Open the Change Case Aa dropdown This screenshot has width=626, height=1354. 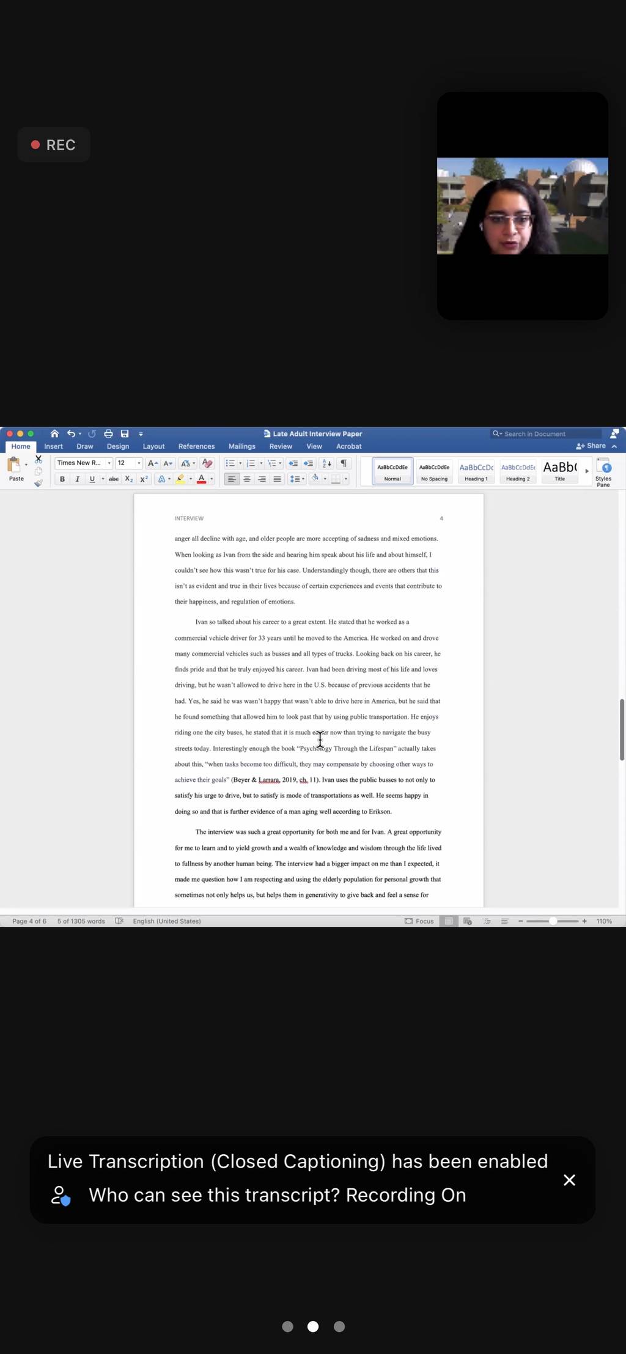click(x=188, y=463)
